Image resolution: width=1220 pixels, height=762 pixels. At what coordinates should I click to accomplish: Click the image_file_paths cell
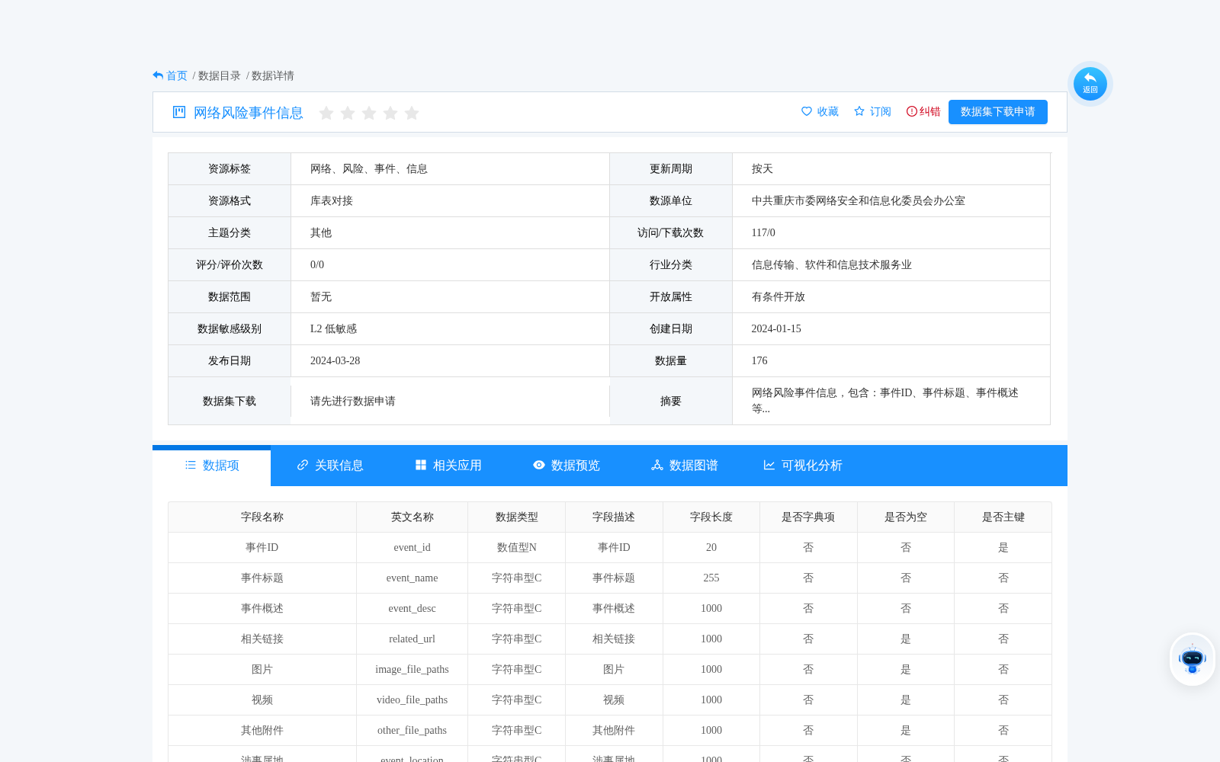[412, 669]
